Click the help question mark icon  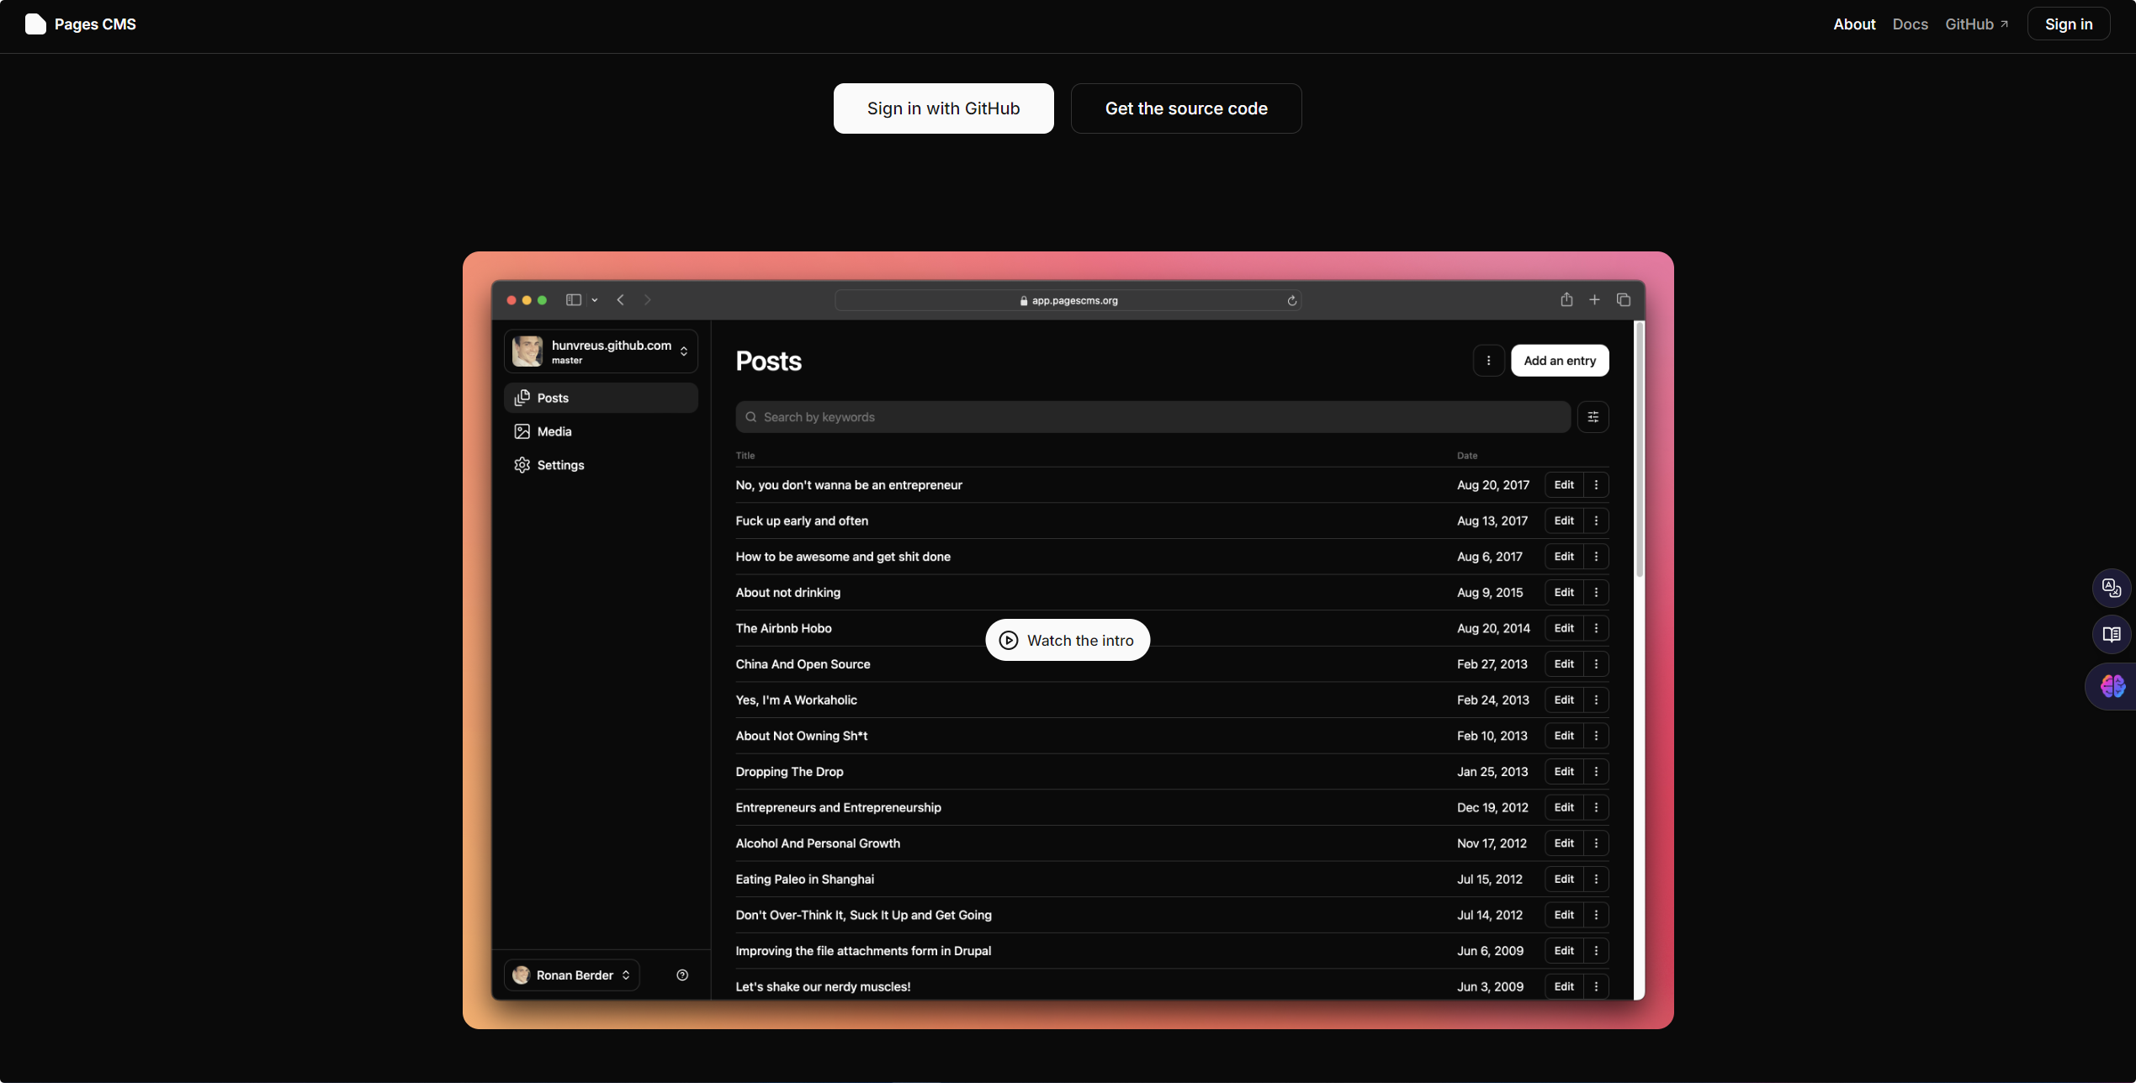(x=682, y=975)
